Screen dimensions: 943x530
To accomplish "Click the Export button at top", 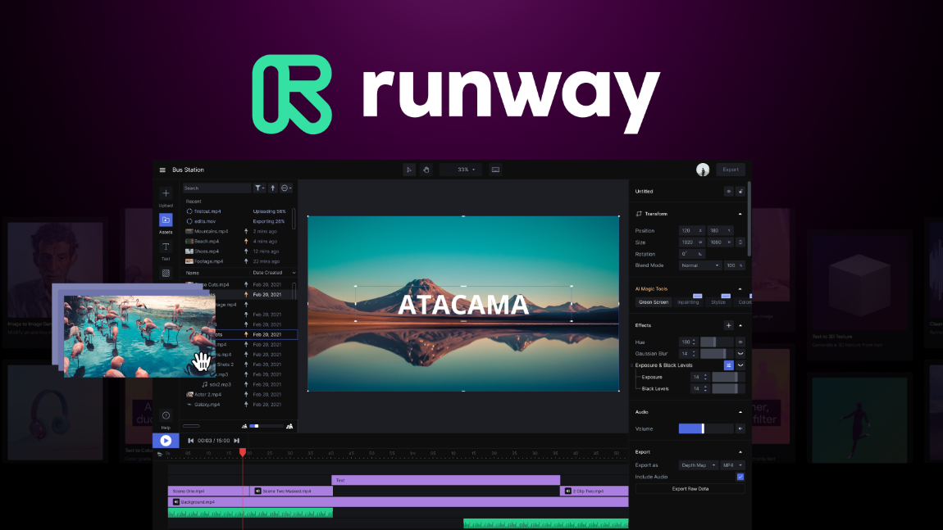I will coord(731,170).
